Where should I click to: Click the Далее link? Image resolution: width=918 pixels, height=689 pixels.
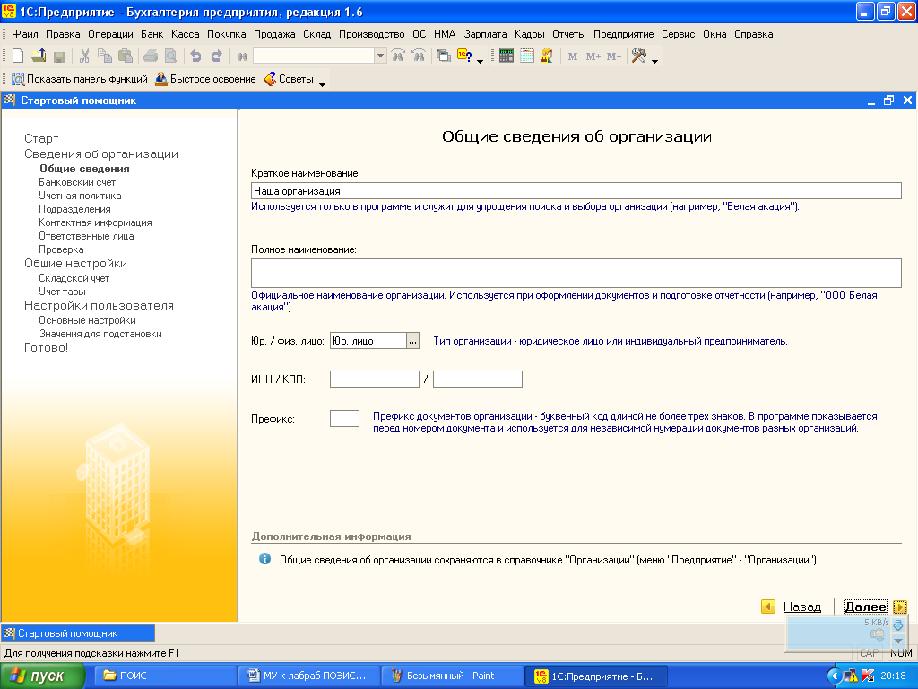865,607
